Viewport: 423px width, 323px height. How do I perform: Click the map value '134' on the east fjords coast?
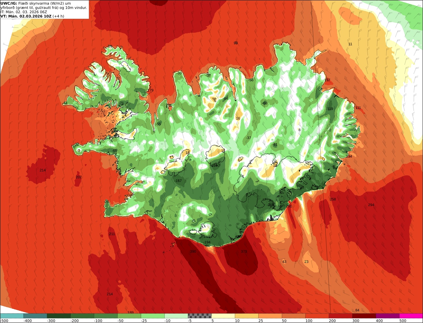(x=349, y=157)
